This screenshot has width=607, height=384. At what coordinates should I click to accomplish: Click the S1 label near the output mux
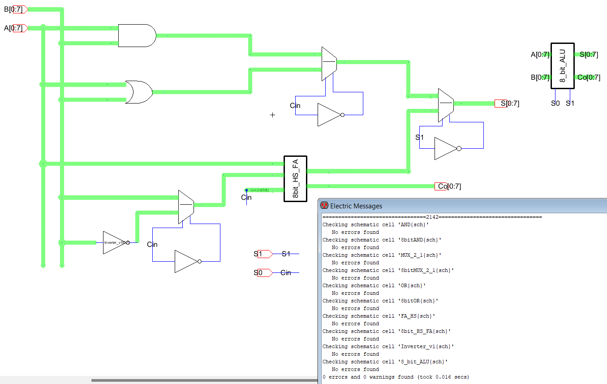coord(419,138)
